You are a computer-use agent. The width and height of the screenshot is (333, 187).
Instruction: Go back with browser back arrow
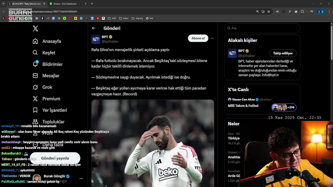click(4, 11)
